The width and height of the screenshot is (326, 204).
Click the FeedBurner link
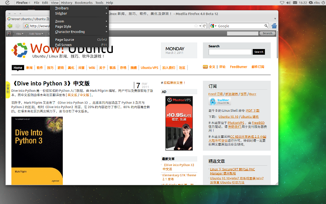[x=238, y=67]
